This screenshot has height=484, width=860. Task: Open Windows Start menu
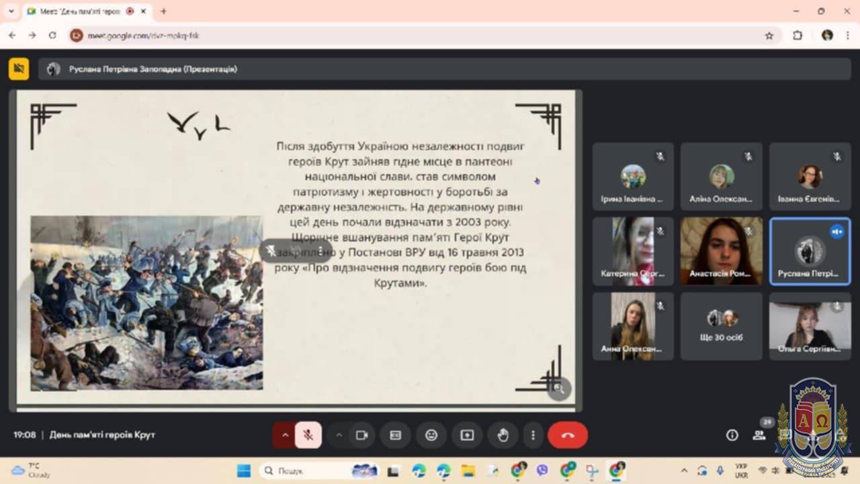244,471
